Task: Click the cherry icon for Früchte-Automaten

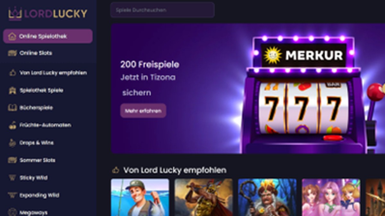Action: [12, 125]
